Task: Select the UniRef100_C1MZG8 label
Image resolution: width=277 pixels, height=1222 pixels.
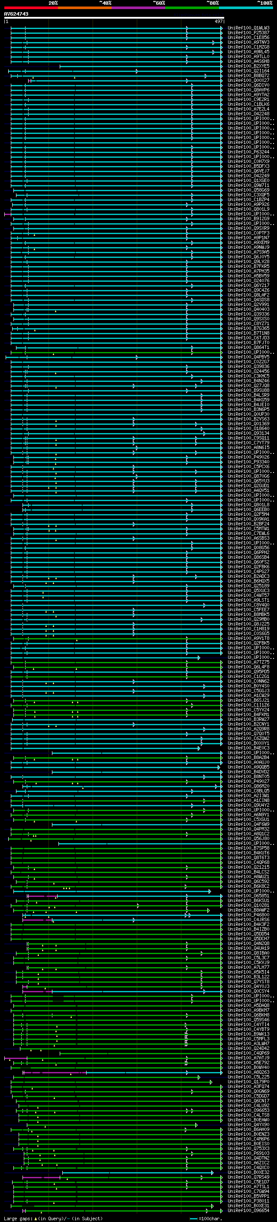Action: [248, 47]
